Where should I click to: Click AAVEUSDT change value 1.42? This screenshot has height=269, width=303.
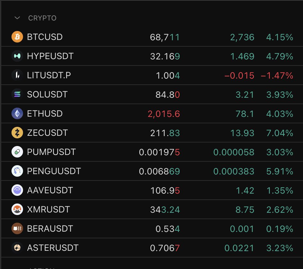[x=245, y=191]
